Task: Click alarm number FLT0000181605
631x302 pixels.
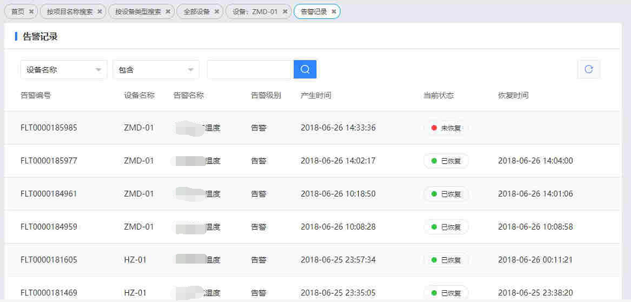Action: pyautogui.click(x=49, y=260)
